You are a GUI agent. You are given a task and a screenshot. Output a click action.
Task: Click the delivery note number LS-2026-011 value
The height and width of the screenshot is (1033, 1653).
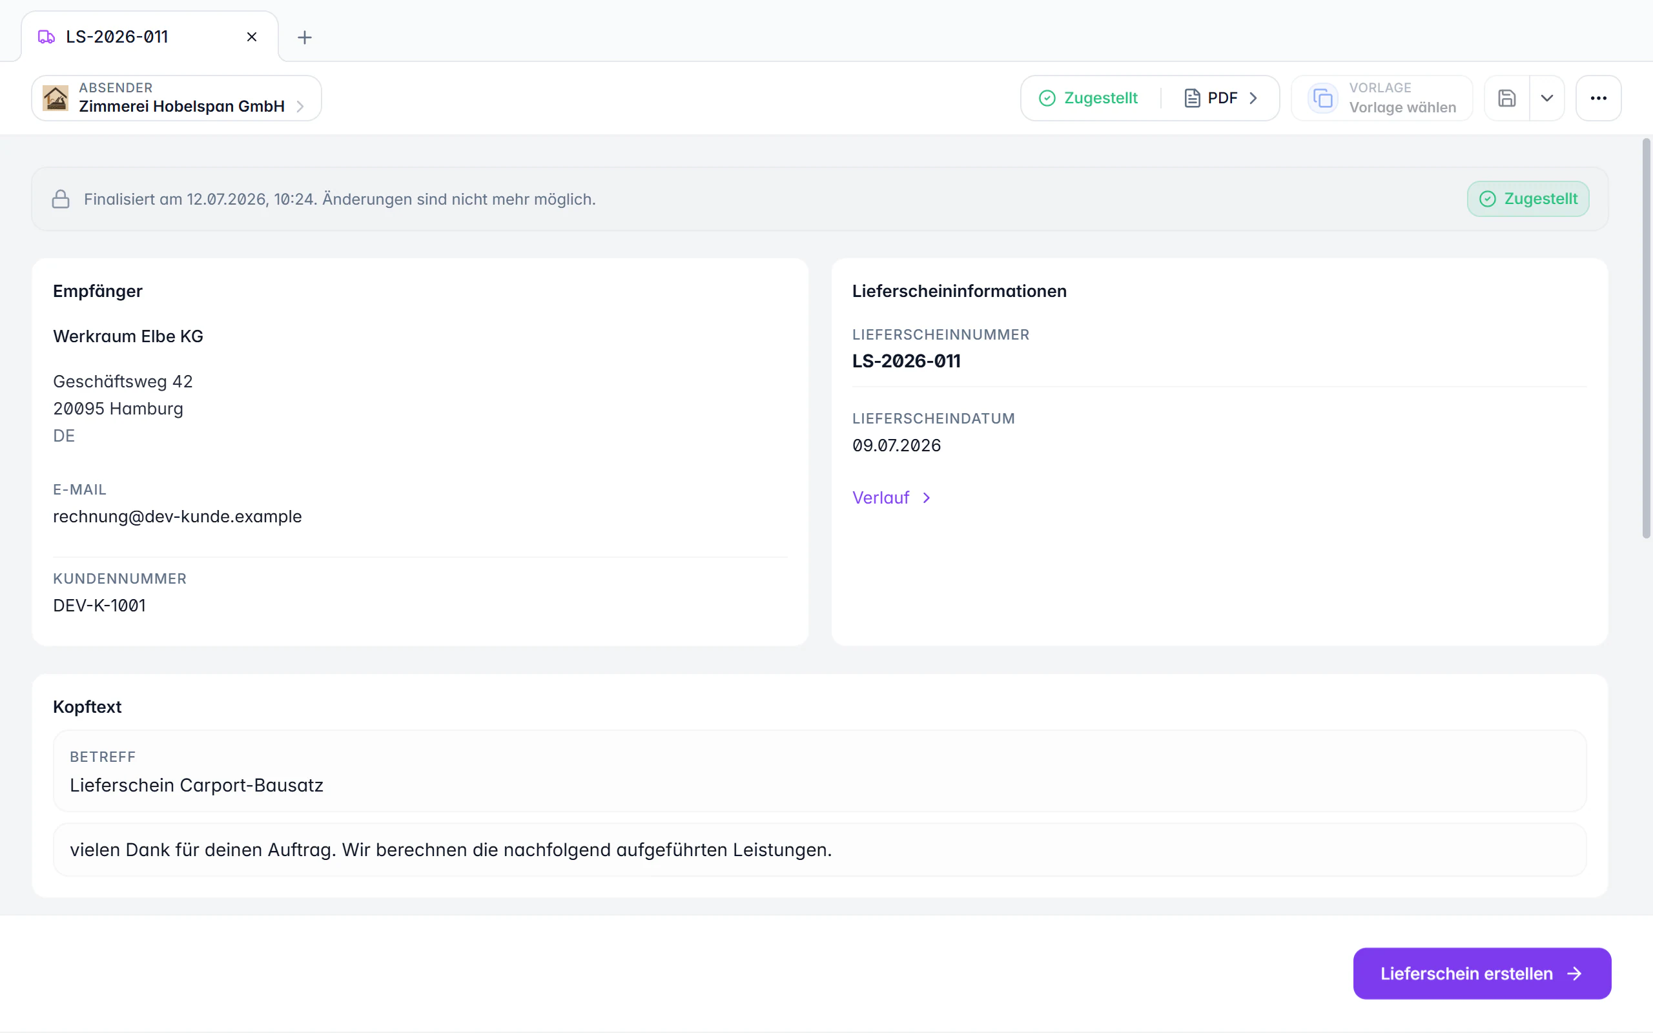click(x=906, y=361)
